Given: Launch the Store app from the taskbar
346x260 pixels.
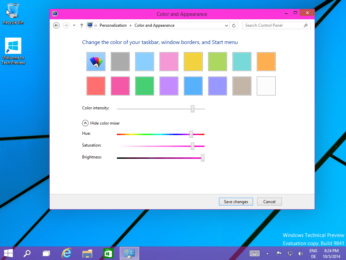Looking at the screenshot, I should [x=108, y=253].
